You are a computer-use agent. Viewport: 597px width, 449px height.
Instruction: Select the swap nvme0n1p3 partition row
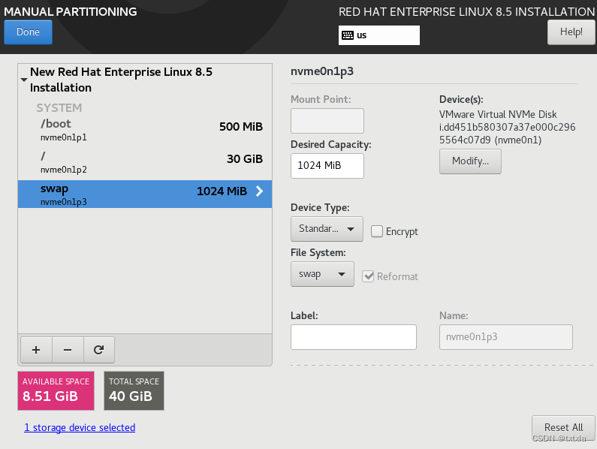[145, 194]
